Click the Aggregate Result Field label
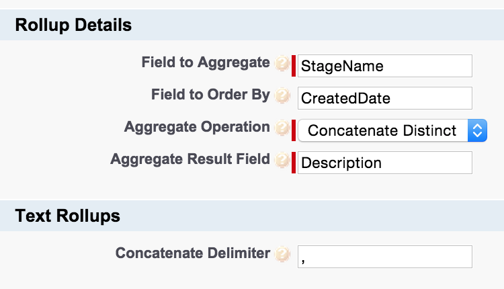Viewport: 504px width, 289px height. [190, 159]
